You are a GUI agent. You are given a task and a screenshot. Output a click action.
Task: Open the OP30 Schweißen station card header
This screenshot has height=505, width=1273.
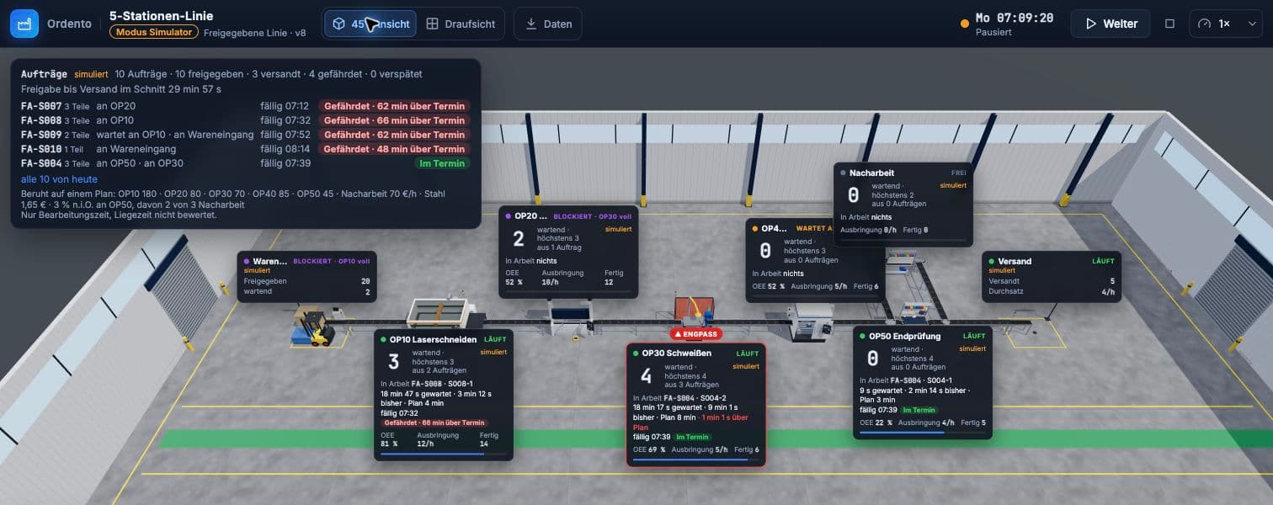(x=695, y=353)
